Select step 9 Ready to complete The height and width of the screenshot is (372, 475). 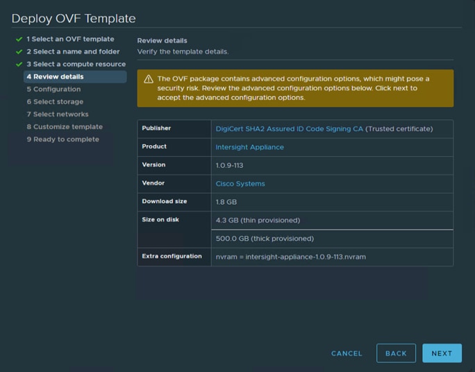[x=62, y=139]
